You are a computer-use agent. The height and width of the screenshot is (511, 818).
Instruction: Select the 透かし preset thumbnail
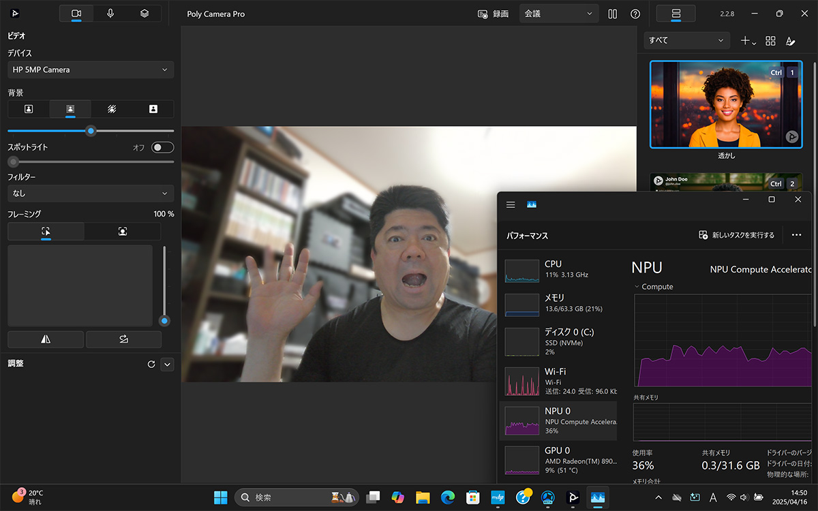click(726, 104)
